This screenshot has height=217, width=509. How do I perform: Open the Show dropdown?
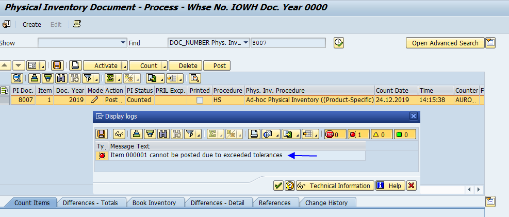(x=123, y=42)
